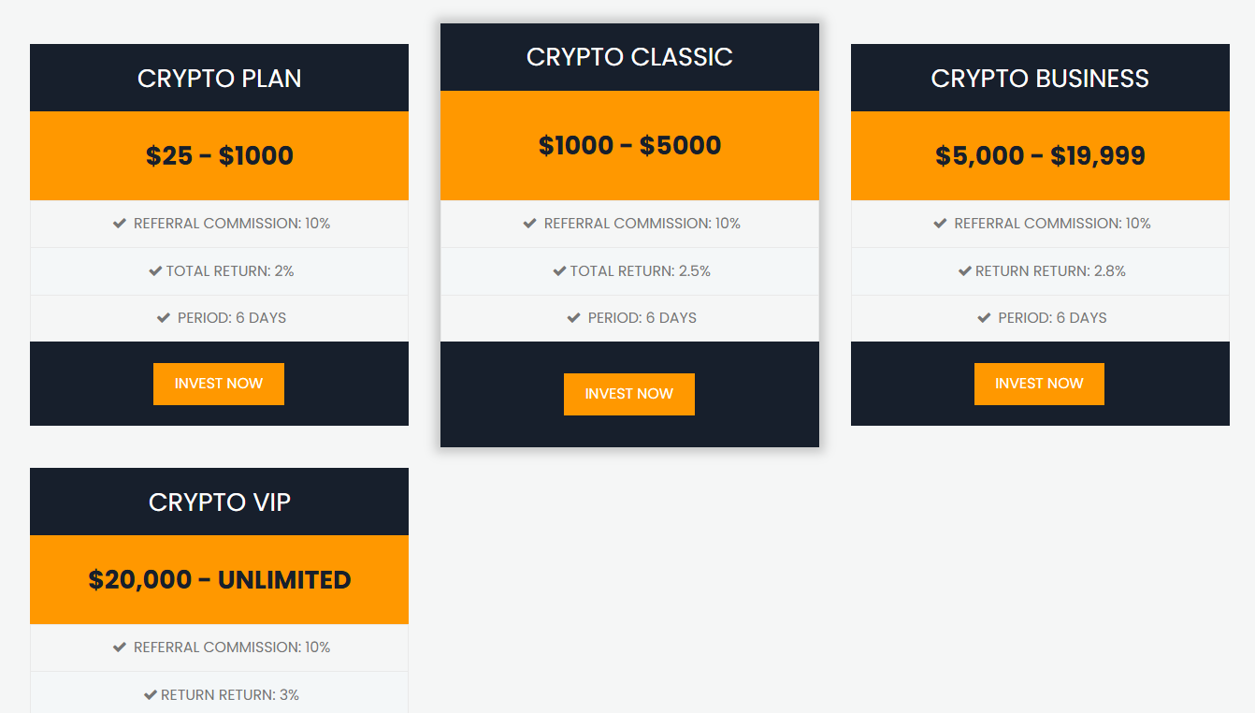Click the $20,000 - Unlimited price banner
Screen dimensions: 1255x713
pos(220,580)
